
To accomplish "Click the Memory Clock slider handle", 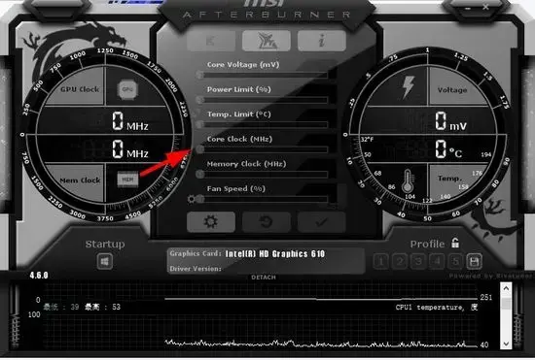I will (200, 175).
